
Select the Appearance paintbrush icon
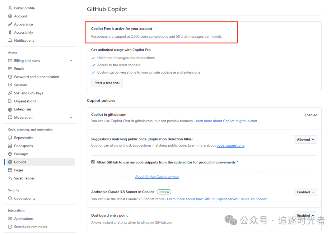(11, 24)
